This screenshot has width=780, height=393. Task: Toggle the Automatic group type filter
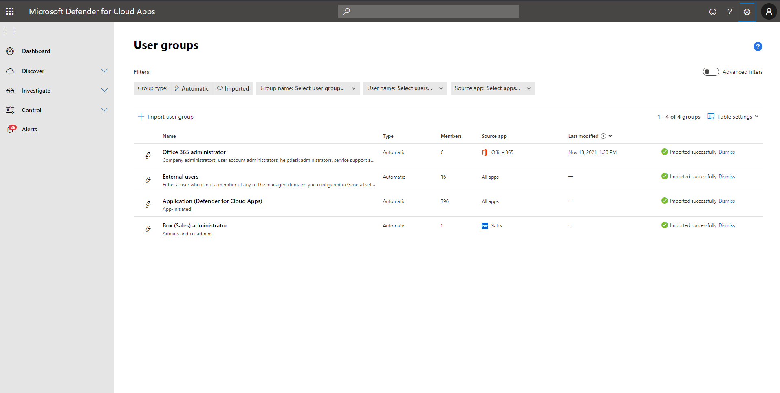pos(191,88)
